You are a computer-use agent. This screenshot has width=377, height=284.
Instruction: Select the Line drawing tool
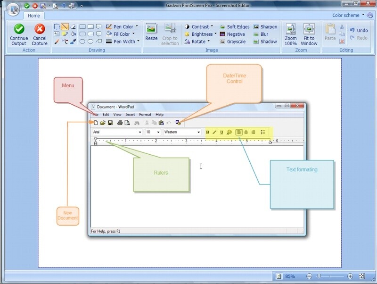point(66,26)
